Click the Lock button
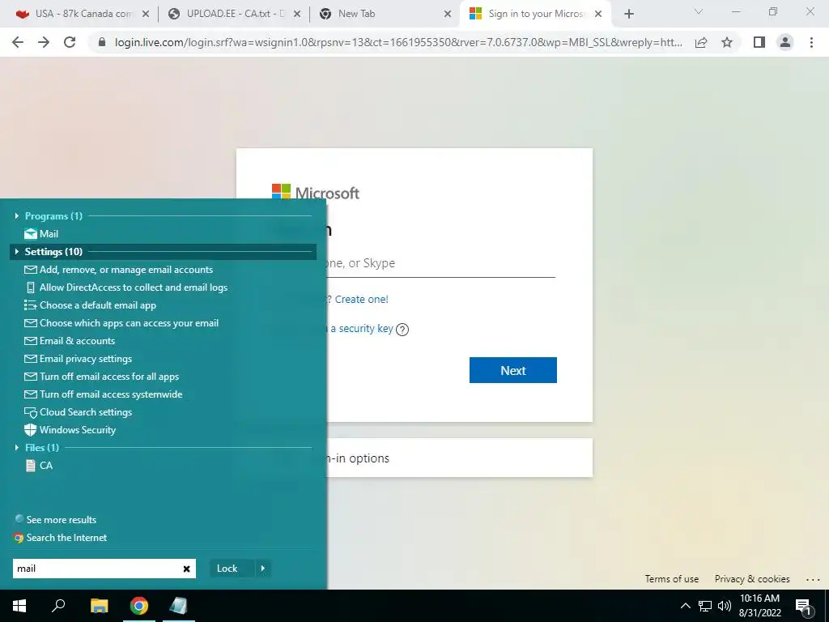 click(232, 569)
